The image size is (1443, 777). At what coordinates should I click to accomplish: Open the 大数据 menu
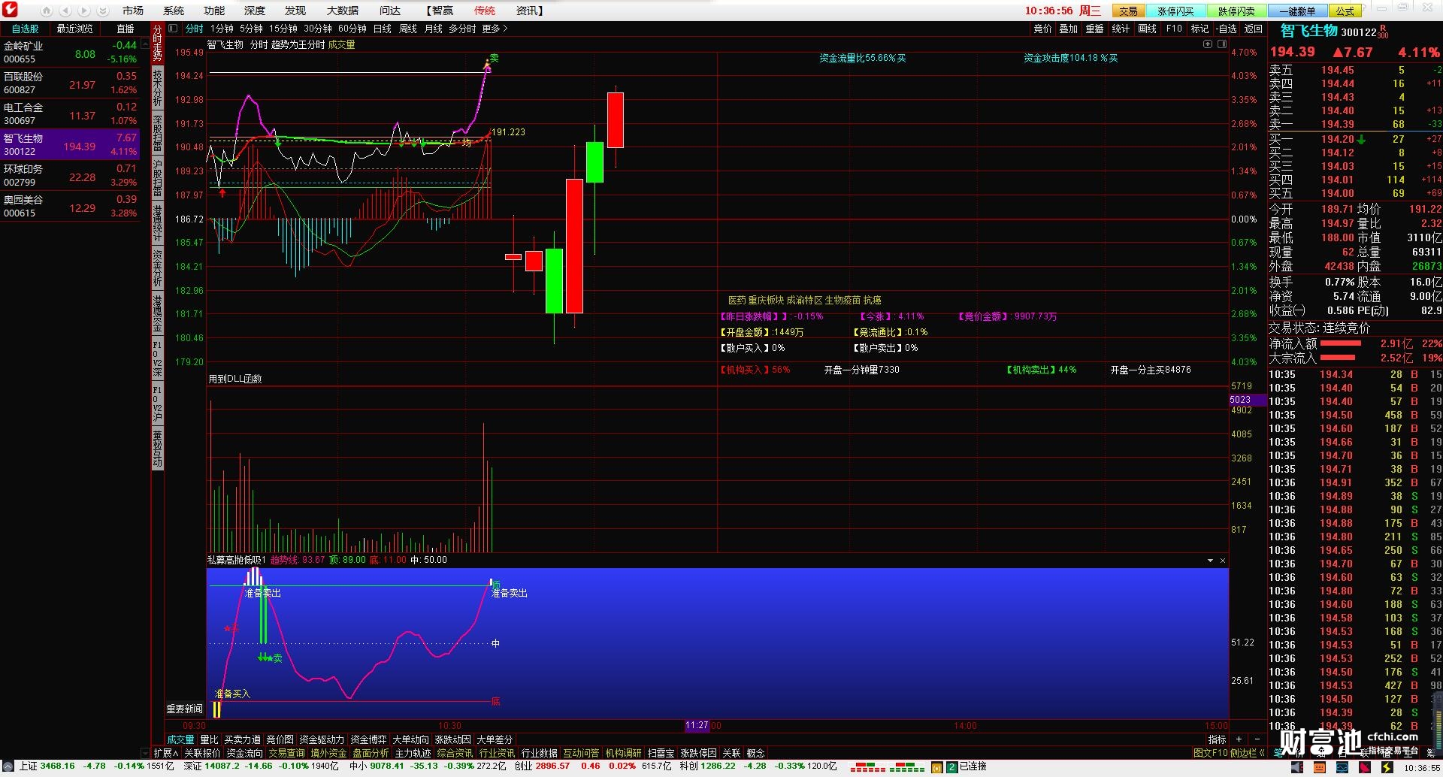[x=343, y=11]
